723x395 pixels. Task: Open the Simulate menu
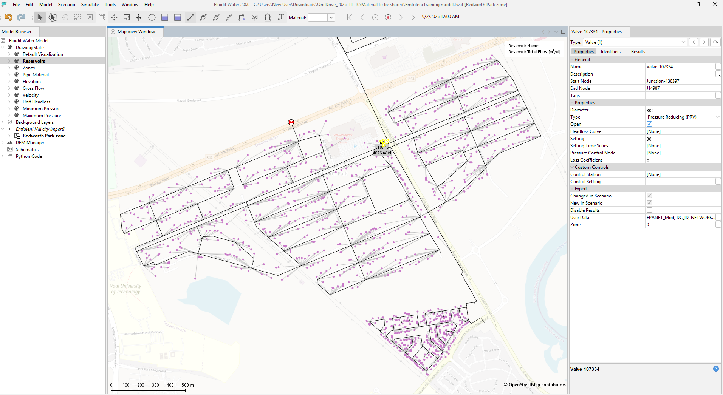(x=90, y=5)
